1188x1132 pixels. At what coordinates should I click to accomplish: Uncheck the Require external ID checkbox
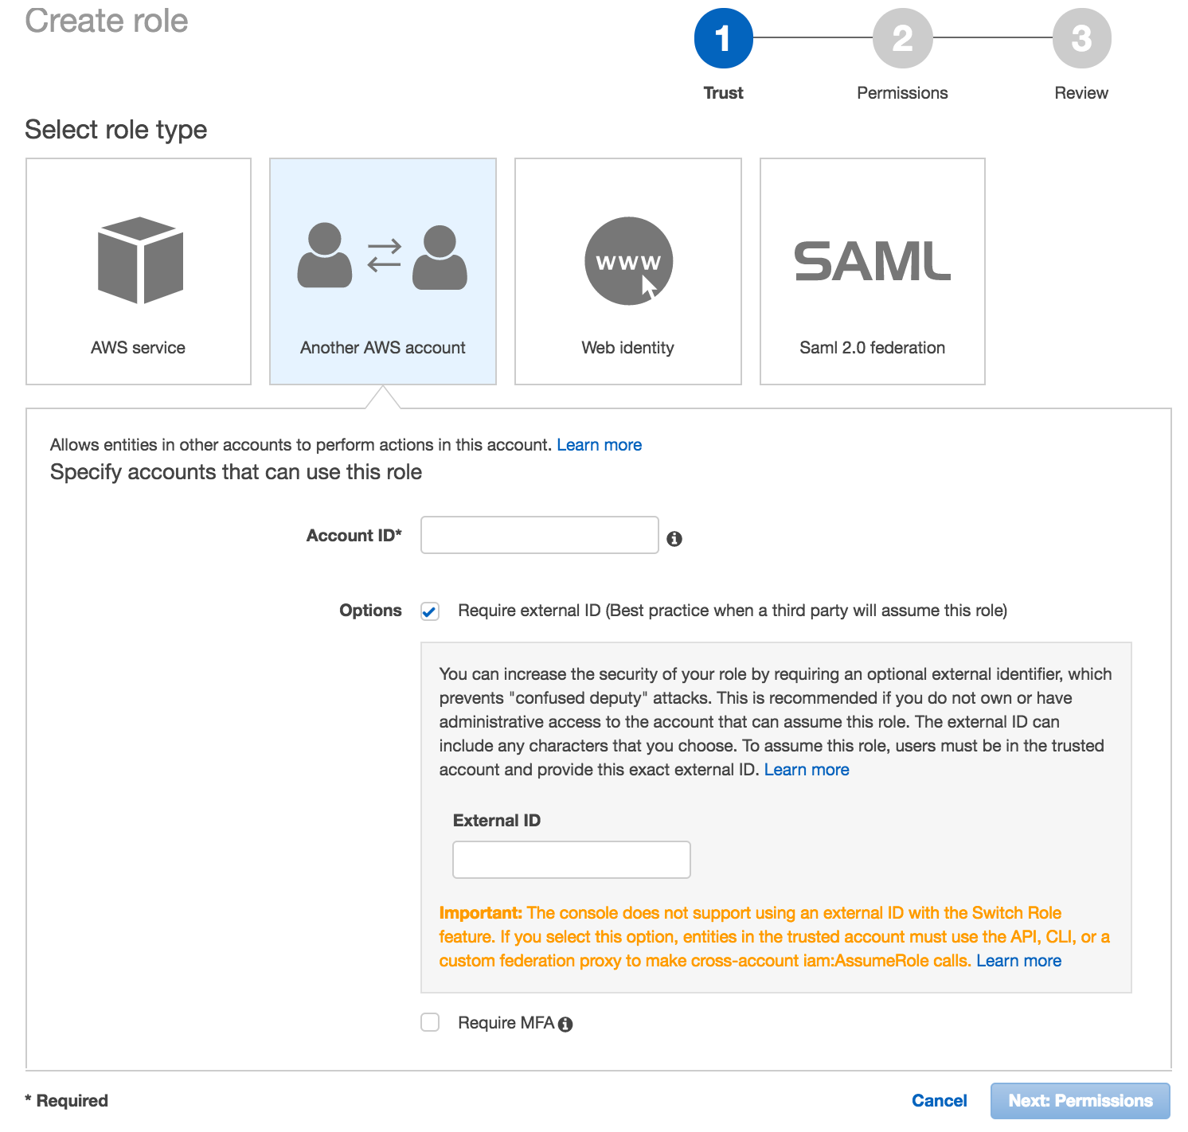(430, 611)
